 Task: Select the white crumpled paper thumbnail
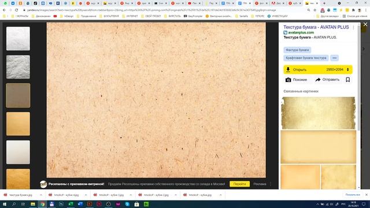pos(18,39)
